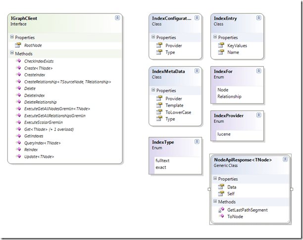This screenshot has width=303, height=240.
Task: Click the Template property icon in IndexMetaData
Action: [159, 105]
